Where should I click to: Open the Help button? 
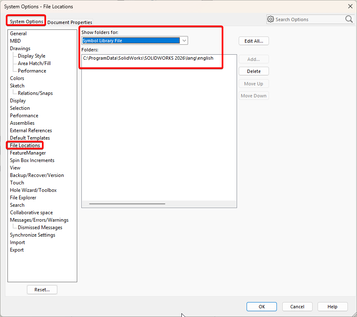click(333, 307)
